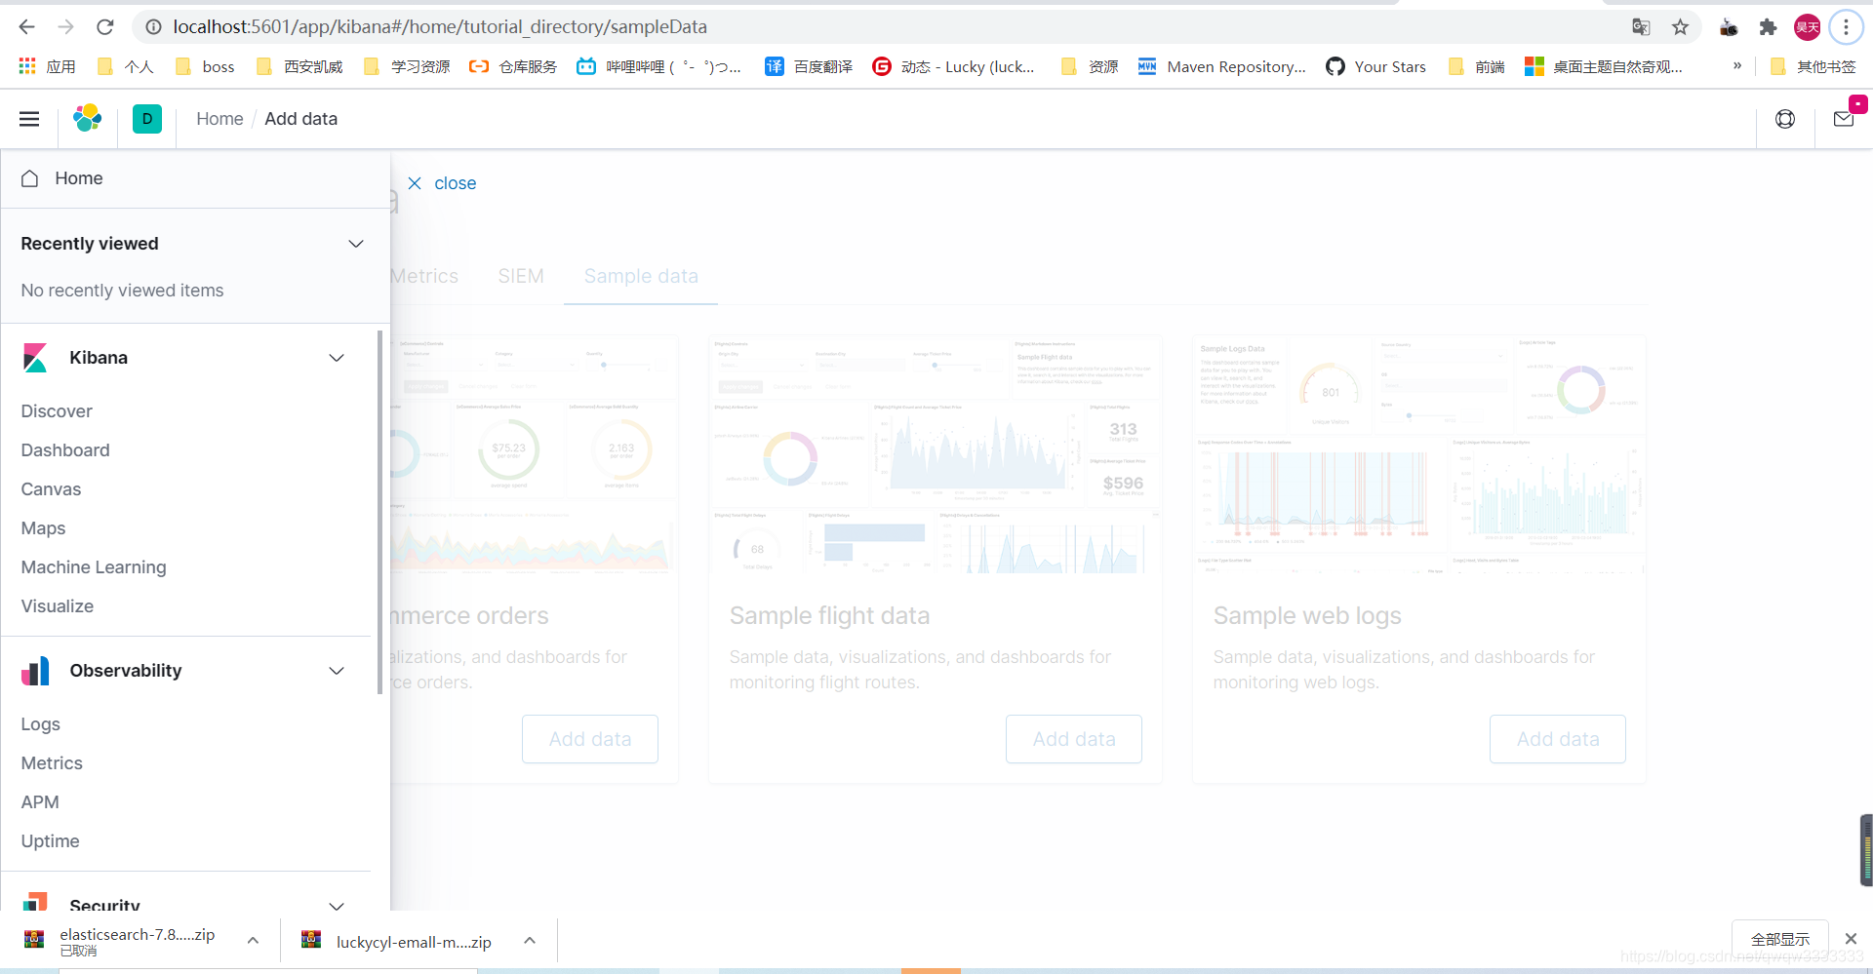Open Canvas in Kibana nav
Image resolution: width=1873 pixels, height=974 pixels.
[51, 489]
